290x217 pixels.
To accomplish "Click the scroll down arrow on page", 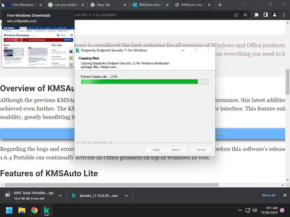I will pyautogui.click(x=287, y=180).
